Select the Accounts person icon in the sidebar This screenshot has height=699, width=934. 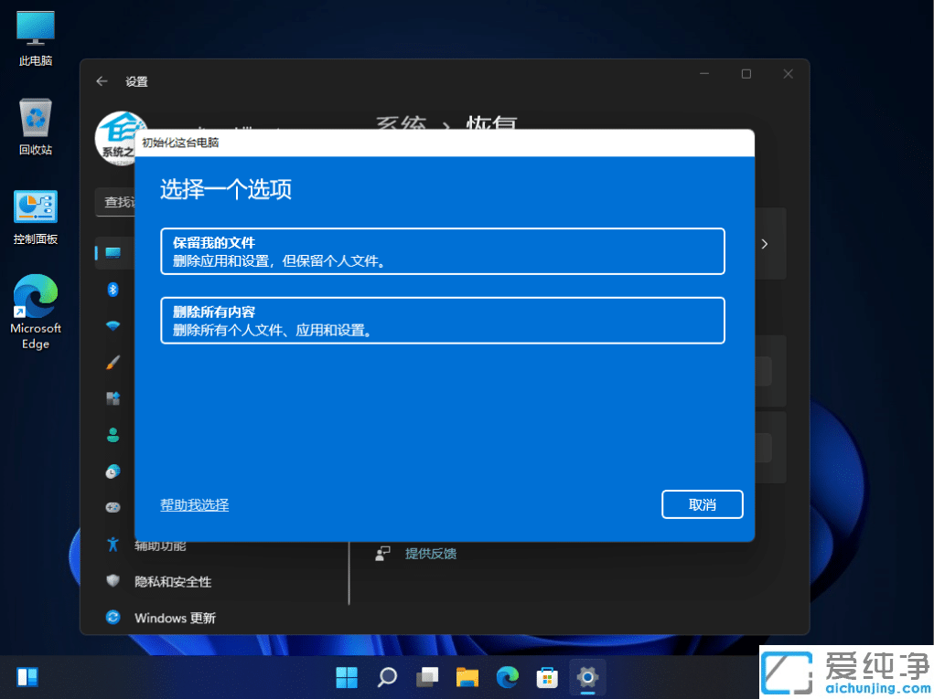click(113, 435)
